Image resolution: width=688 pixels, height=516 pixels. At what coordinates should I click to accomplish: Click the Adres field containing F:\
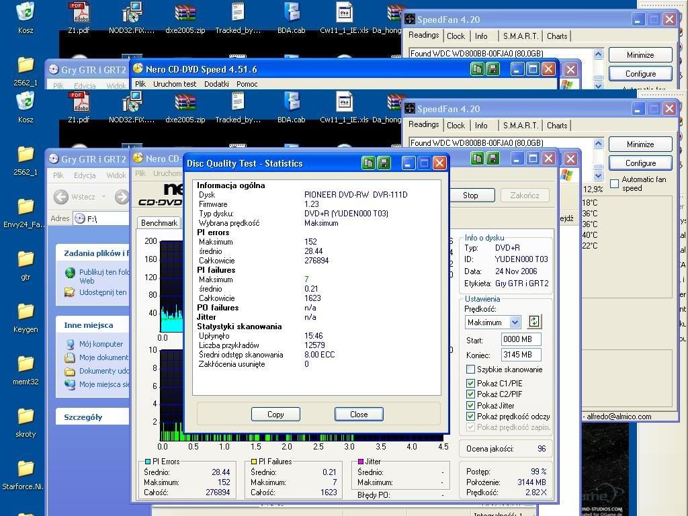coord(101,218)
